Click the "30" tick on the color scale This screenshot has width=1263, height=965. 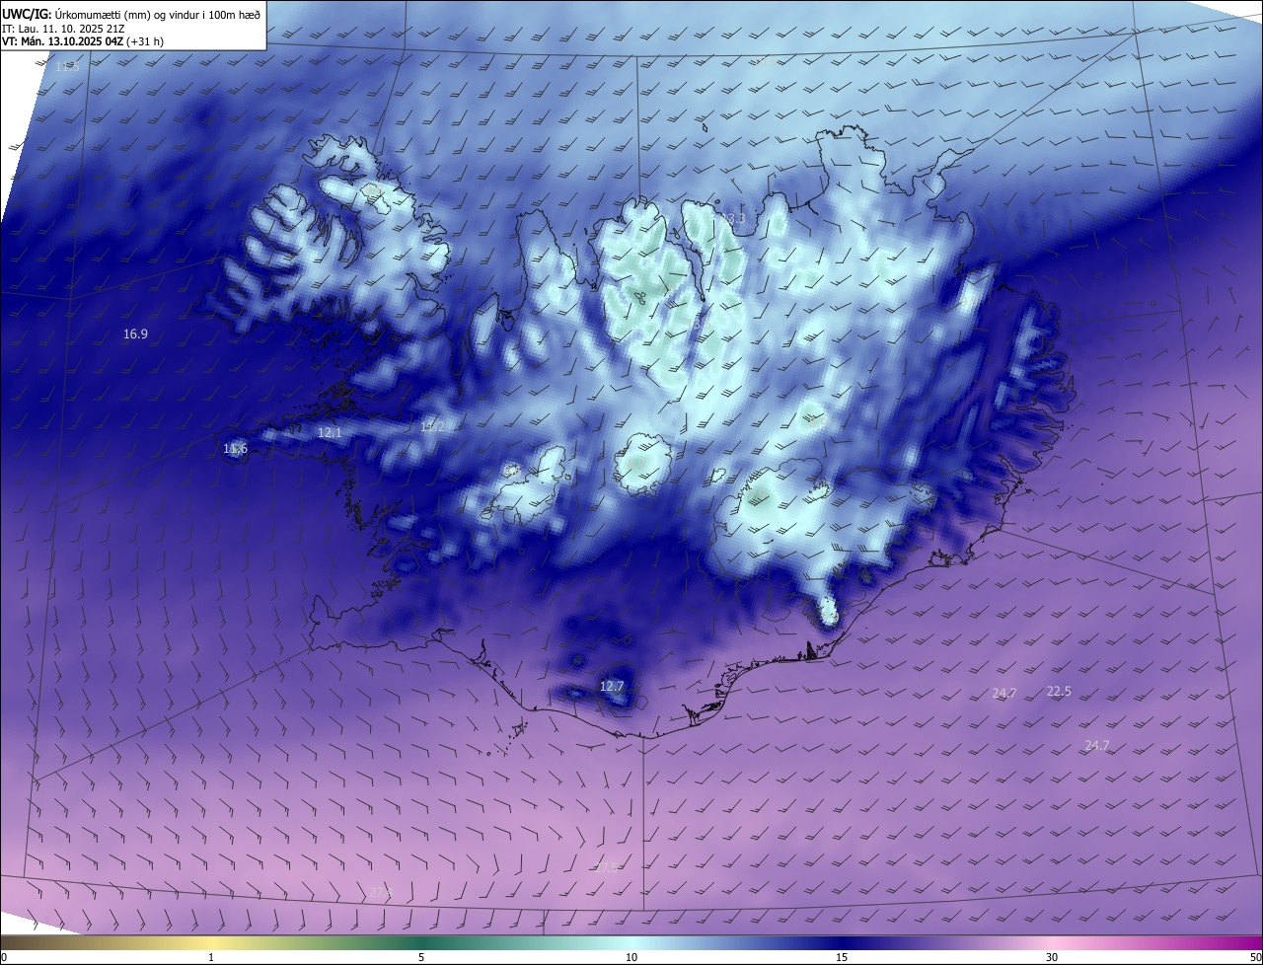[1052, 957]
